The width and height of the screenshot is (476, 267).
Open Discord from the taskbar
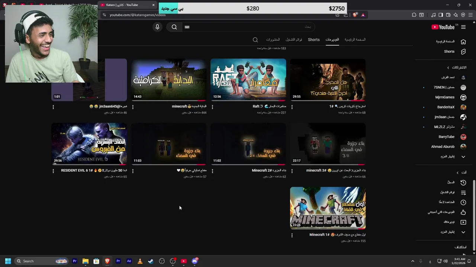pyautogui.click(x=194, y=261)
